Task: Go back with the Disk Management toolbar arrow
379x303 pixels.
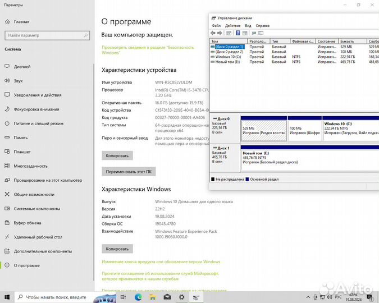Action: pyautogui.click(x=213, y=33)
